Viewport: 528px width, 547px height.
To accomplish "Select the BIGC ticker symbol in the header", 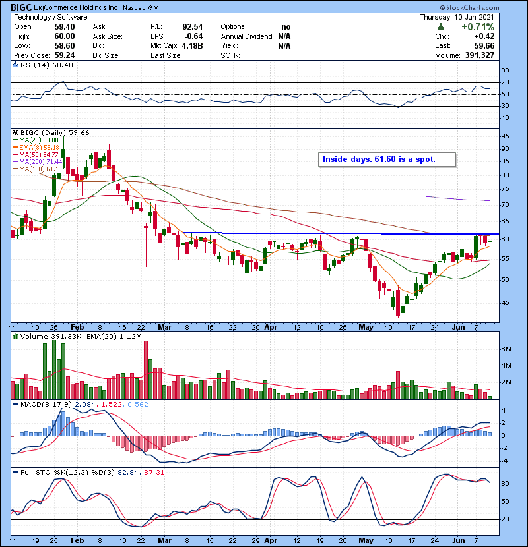I will click(x=21, y=7).
